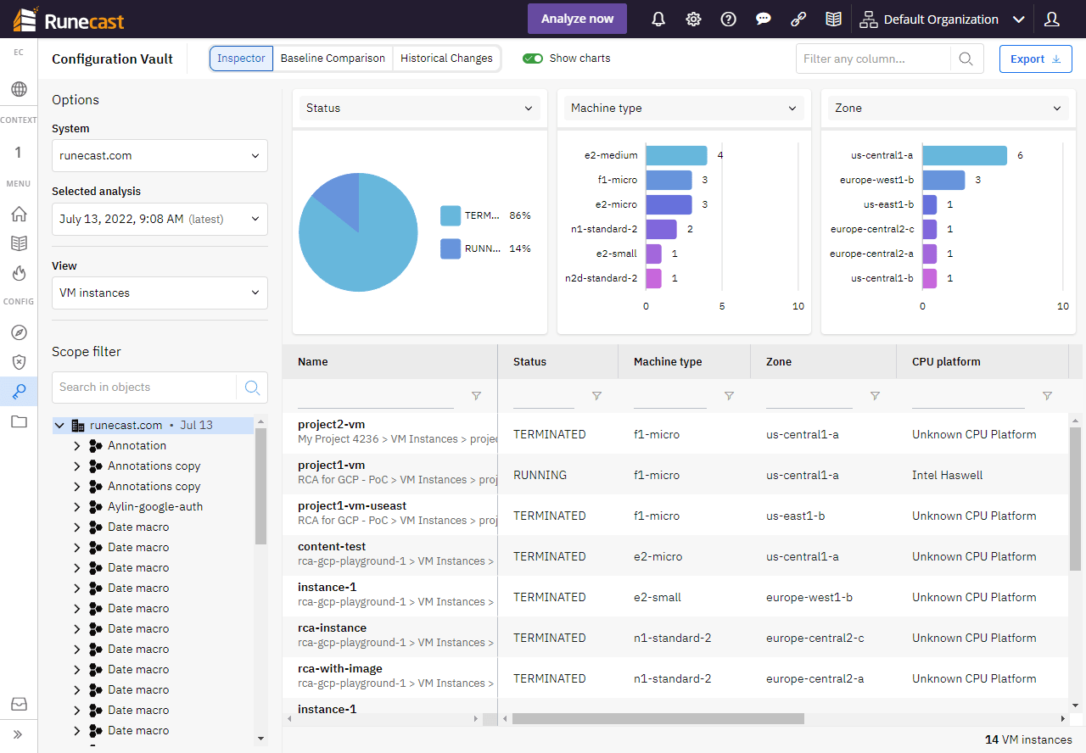The width and height of the screenshot is (1086, 753).
Task: Open the Zone chart dropdown
Action: 948,108
